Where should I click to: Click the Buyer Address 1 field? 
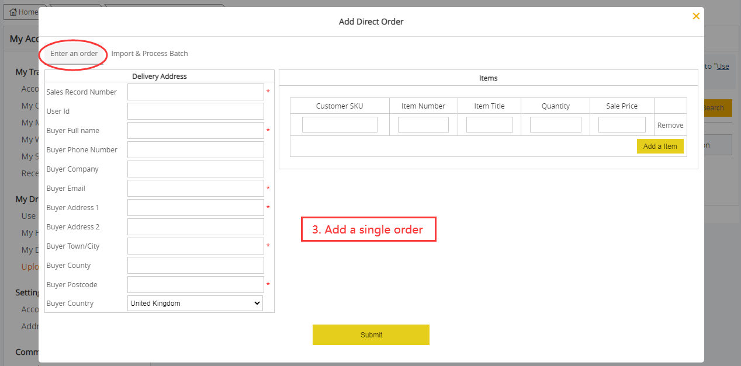tap(195, 208)
